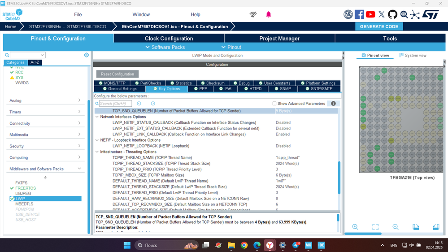The width and height of the screenshot is (448, 252).
Task: Open the category settings gear icon
Action: pyautogui.click(x=86, y=55)
